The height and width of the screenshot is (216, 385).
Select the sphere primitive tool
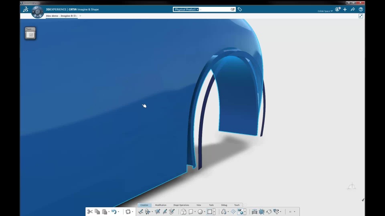(x=200, y=212)
